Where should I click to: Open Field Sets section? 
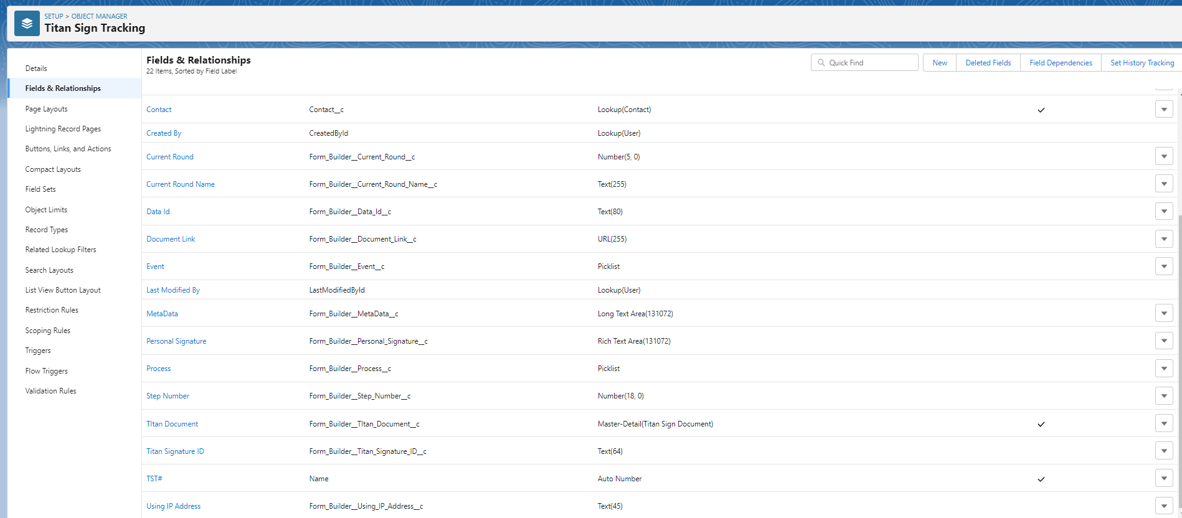pyautogui.click(x=40, y=189)
